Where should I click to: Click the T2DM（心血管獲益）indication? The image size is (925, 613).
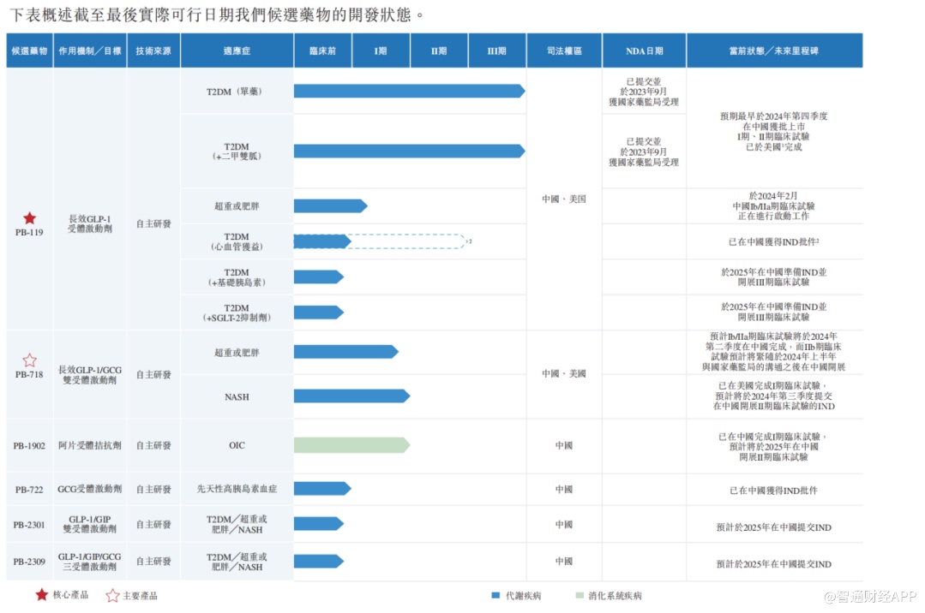(237, 241)
